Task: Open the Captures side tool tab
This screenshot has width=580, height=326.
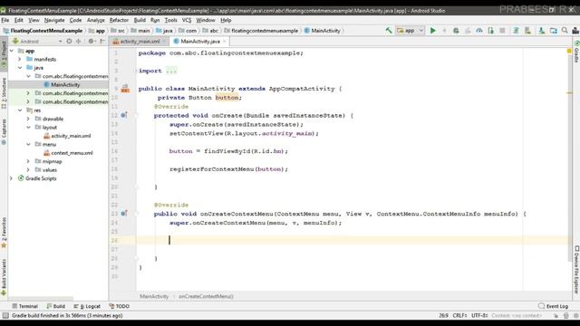Action: click(x=4, y=131)
